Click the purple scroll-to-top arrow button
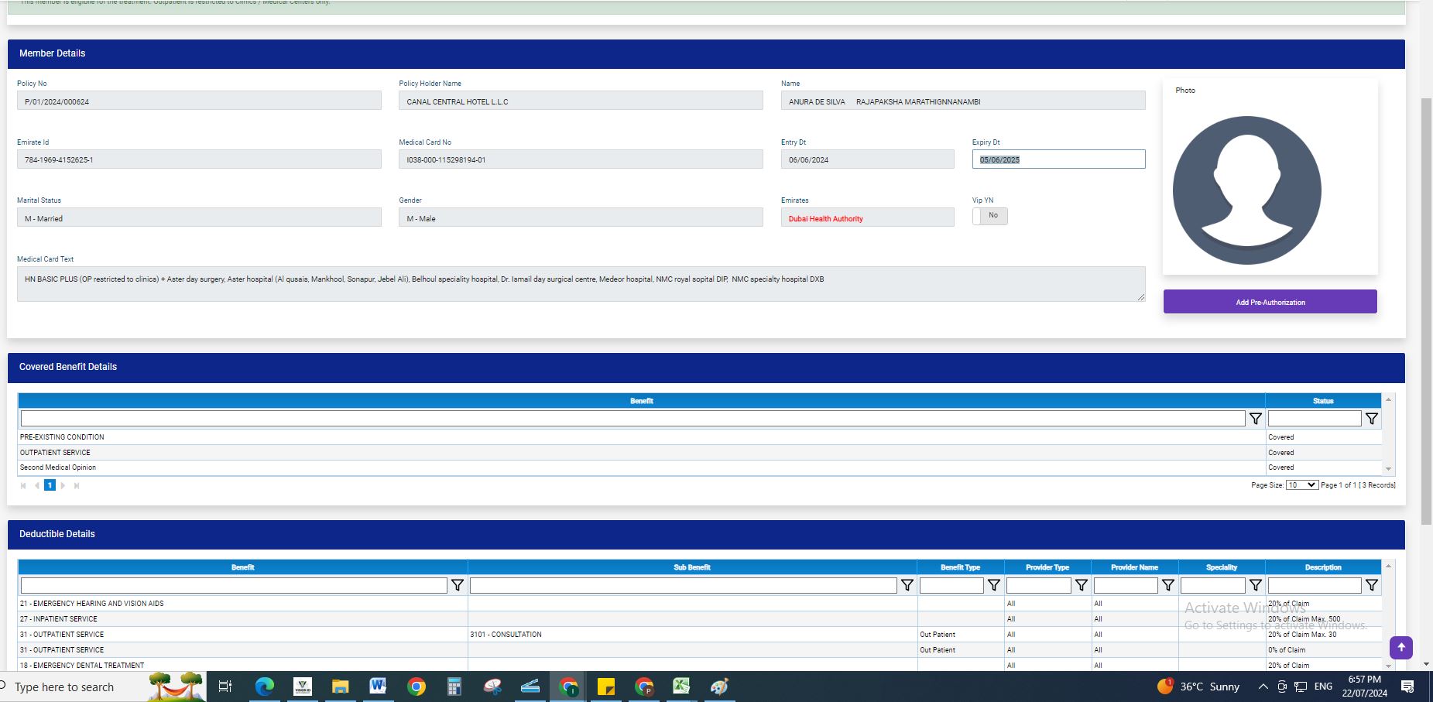The width and height of the screenshot is (1433, 702). (x=1400, y=647)
